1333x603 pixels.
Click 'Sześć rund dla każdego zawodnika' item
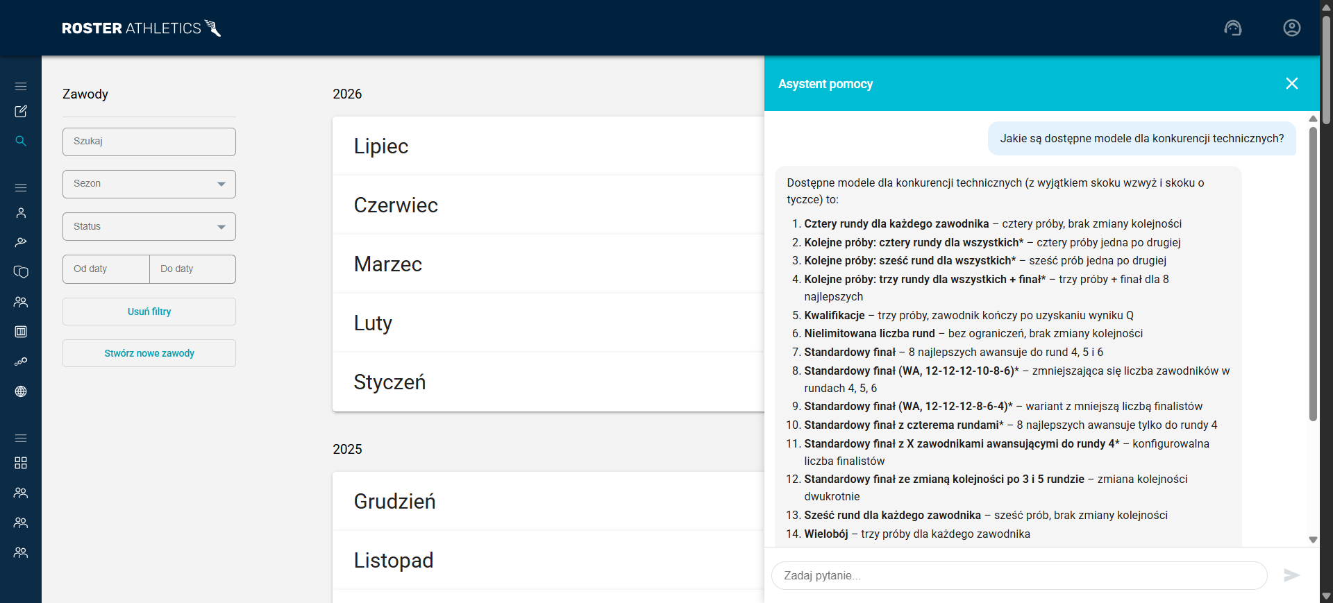(986, 515)
